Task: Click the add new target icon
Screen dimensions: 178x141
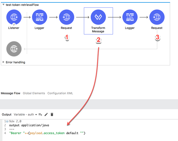Action: pyautogui.click(x=40, y=114)
